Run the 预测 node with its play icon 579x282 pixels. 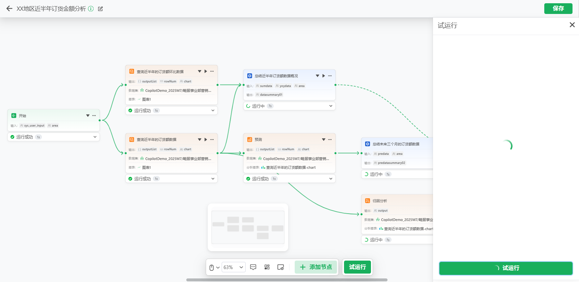[x=324, y=140]
